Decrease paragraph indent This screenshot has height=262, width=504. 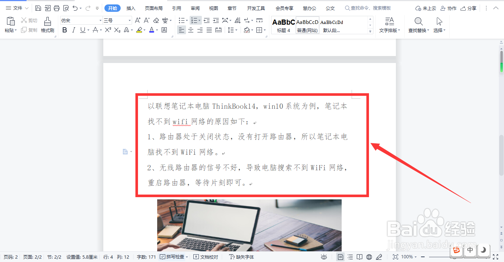(x=207, y=20)
